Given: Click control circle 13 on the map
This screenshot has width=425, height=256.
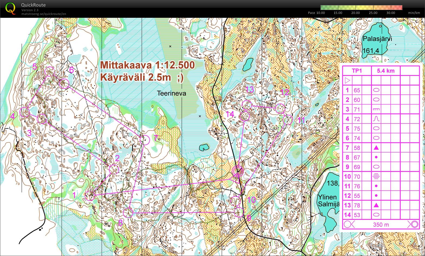Looking at the screenshot, I should coord(247,105).
